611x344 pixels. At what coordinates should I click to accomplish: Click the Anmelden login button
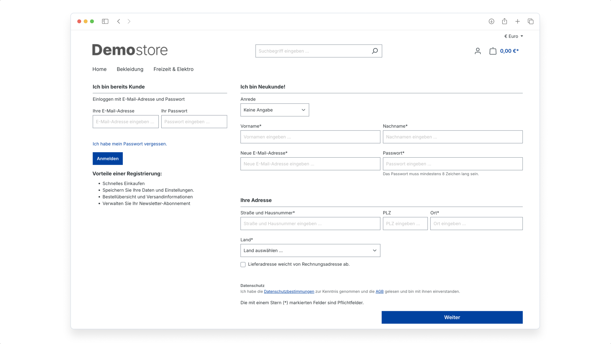108,158
